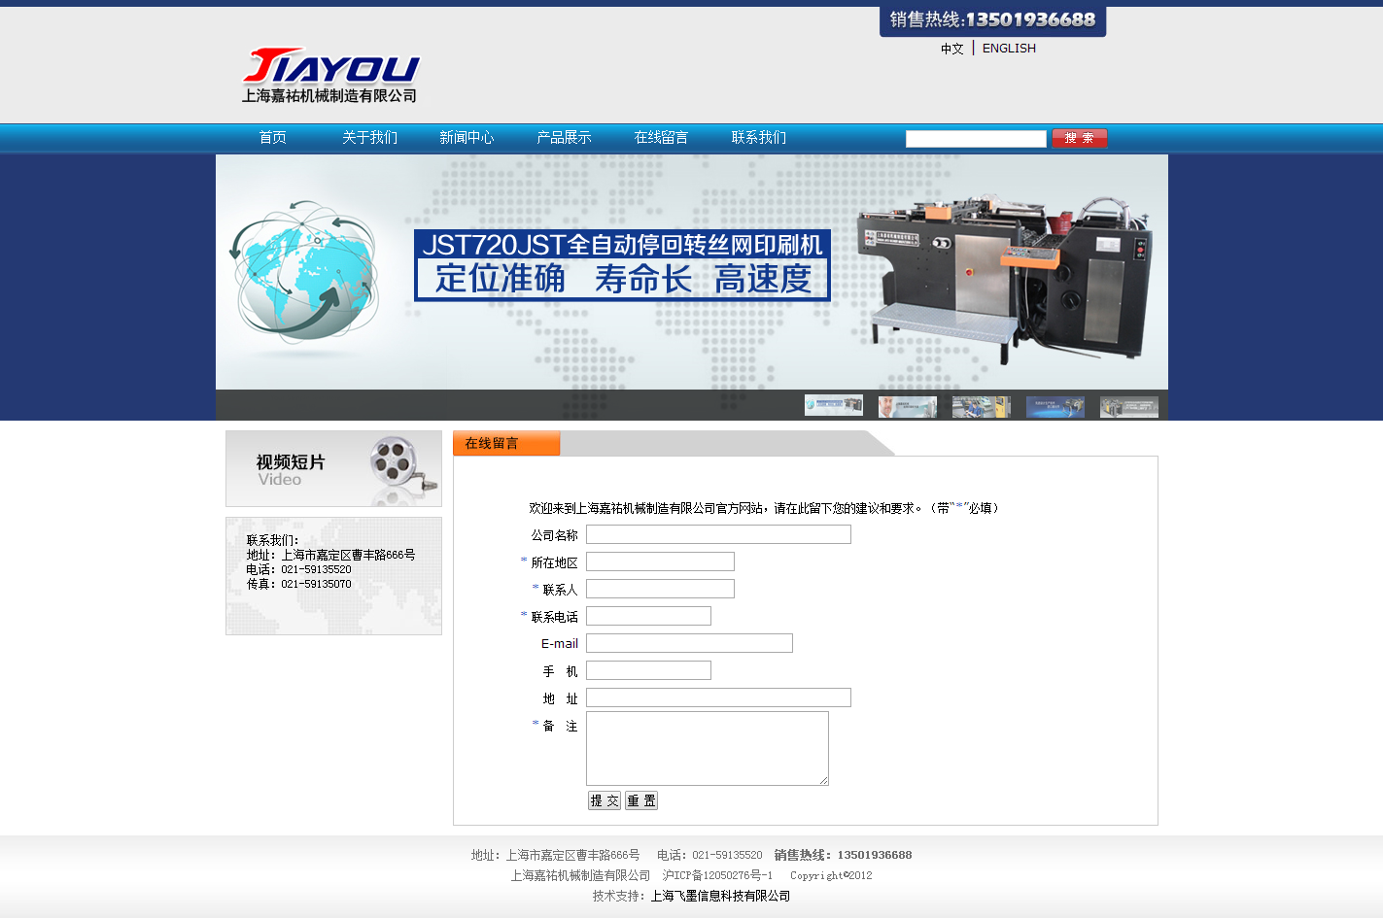Image resolution: width=1383 pixels, height=918 pixels.
Task: Open 联系我们 contact menu item
Action: pos(758,138)
